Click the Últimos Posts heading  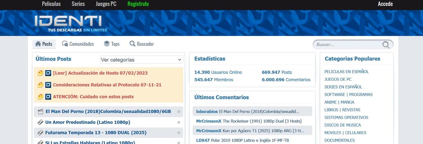[x=53, y=59]
